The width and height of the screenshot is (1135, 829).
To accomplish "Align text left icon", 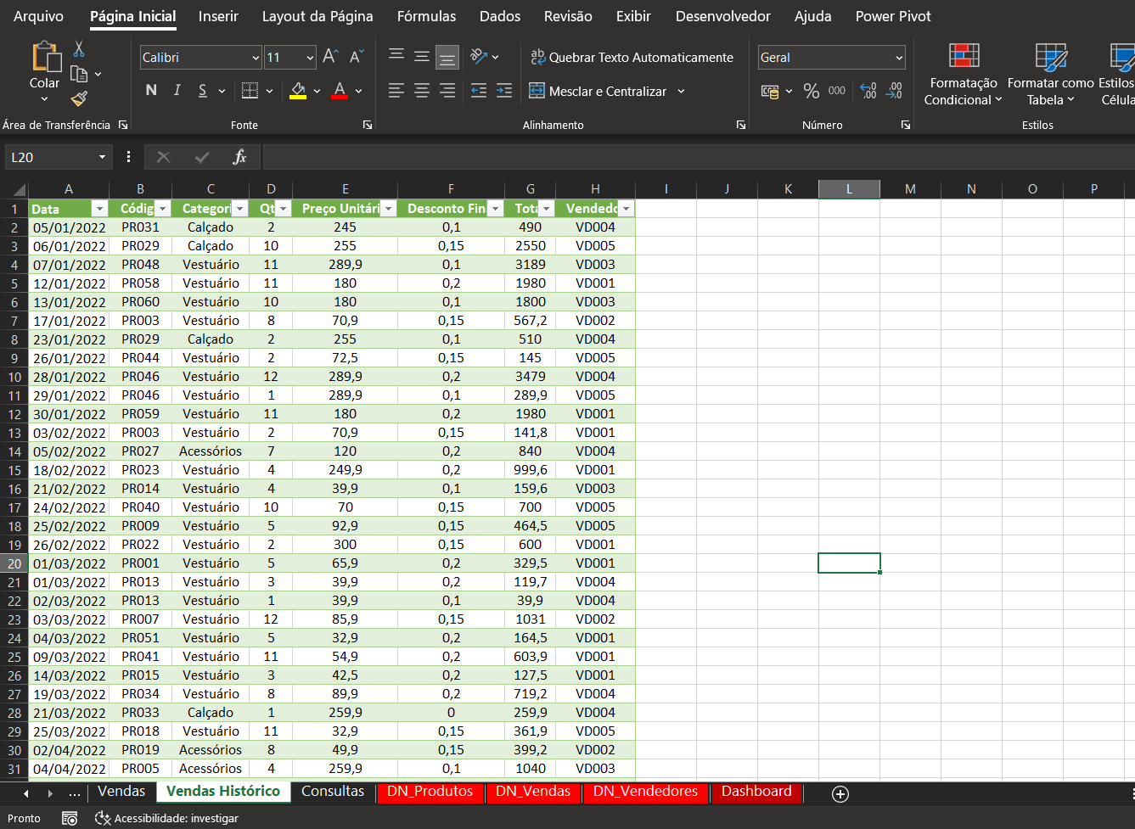I will [x=396, y=90].
